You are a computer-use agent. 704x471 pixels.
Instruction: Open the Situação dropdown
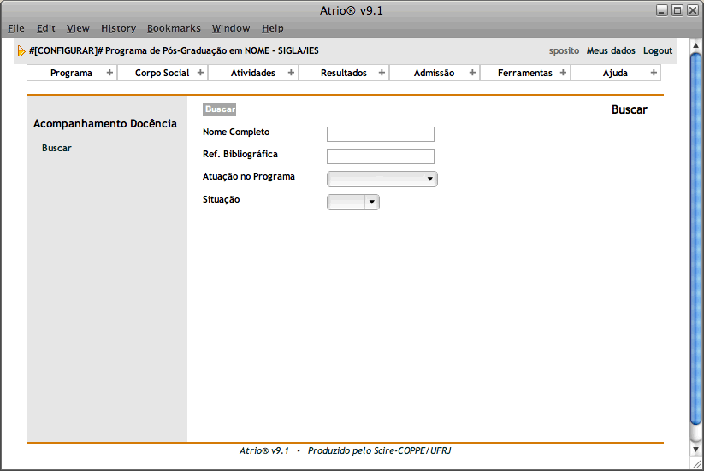click(x=353, y=202)
